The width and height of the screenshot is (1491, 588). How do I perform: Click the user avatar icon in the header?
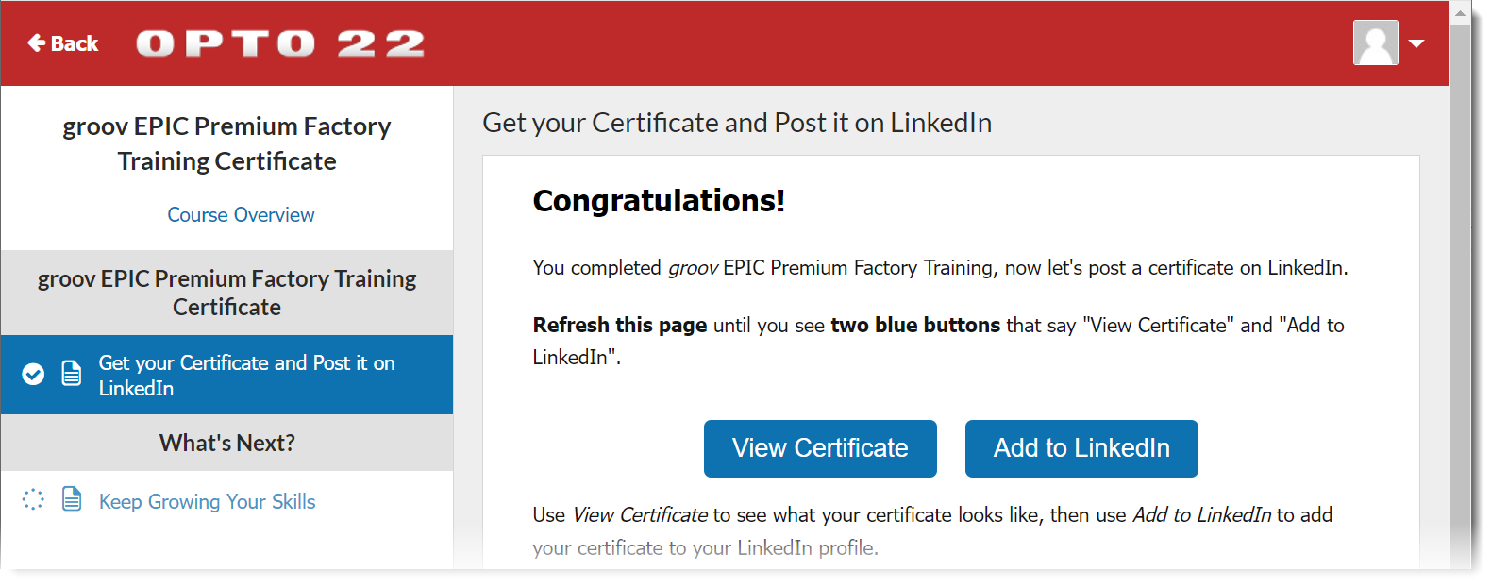pos(1375,42)
